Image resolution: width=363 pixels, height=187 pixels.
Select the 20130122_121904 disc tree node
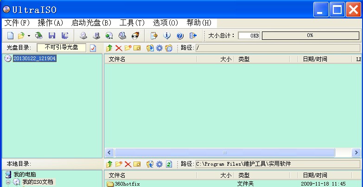click(x=34, y=58)
